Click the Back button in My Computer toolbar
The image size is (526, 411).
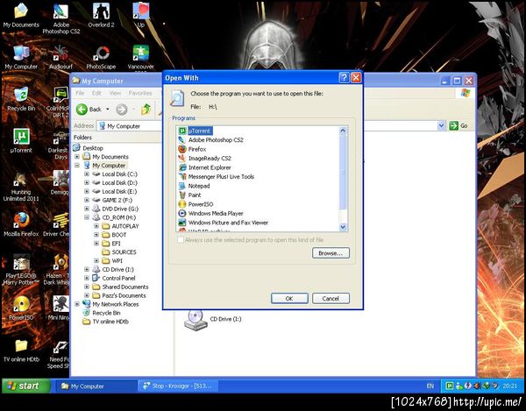pos(89,110)
